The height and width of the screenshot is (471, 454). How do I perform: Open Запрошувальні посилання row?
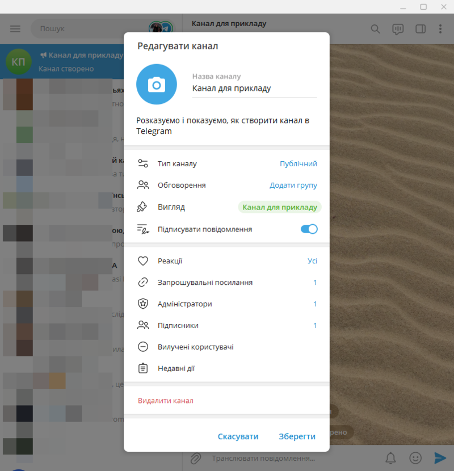[226, 283]
